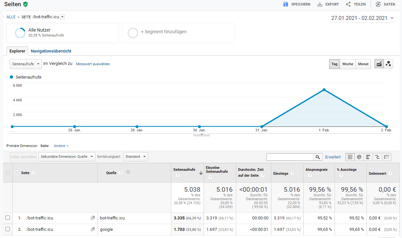The image size is (402, 238).
Task: Click the Teilen share icon
Action: coord(348,4)
